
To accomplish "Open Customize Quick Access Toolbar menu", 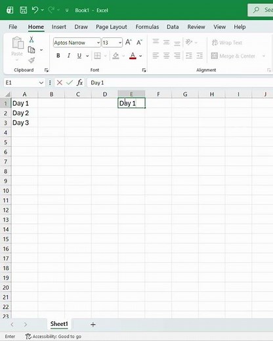I will tap(67, 10).
